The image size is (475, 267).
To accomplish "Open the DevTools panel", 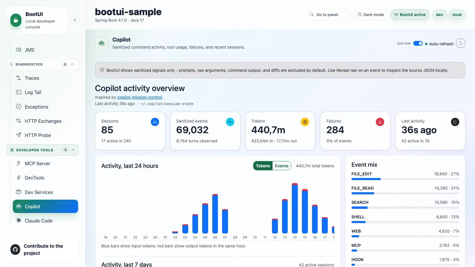I will pos(45,178).
